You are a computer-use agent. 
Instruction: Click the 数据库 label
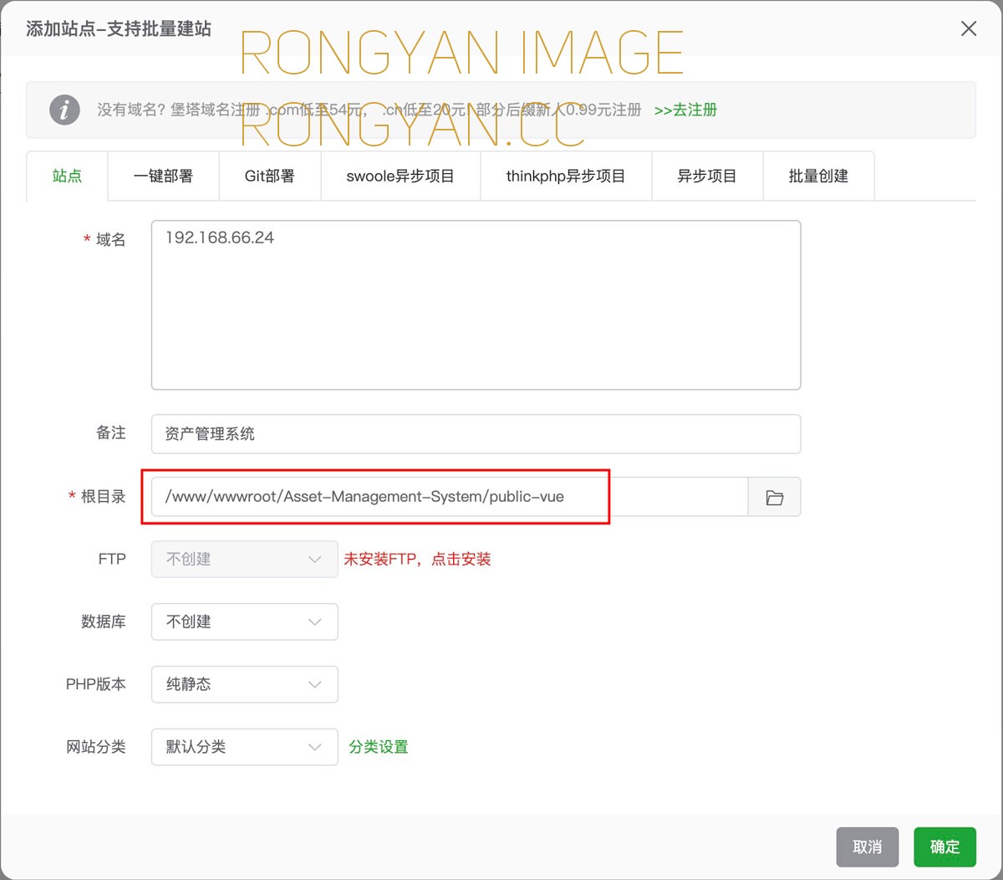tap(104, 622)
